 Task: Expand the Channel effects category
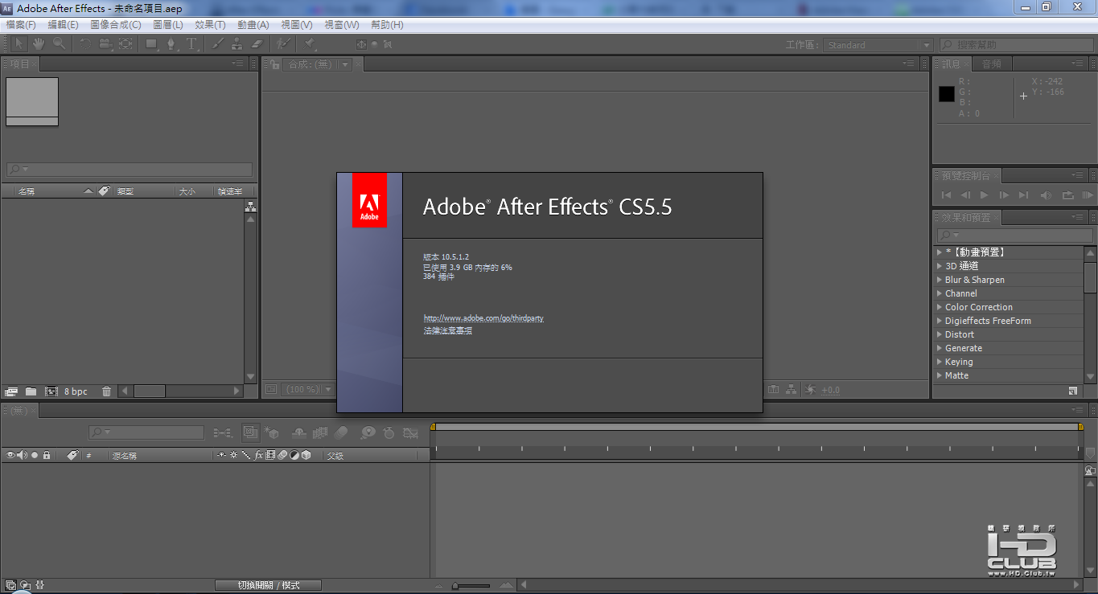(x=939, y=293)
